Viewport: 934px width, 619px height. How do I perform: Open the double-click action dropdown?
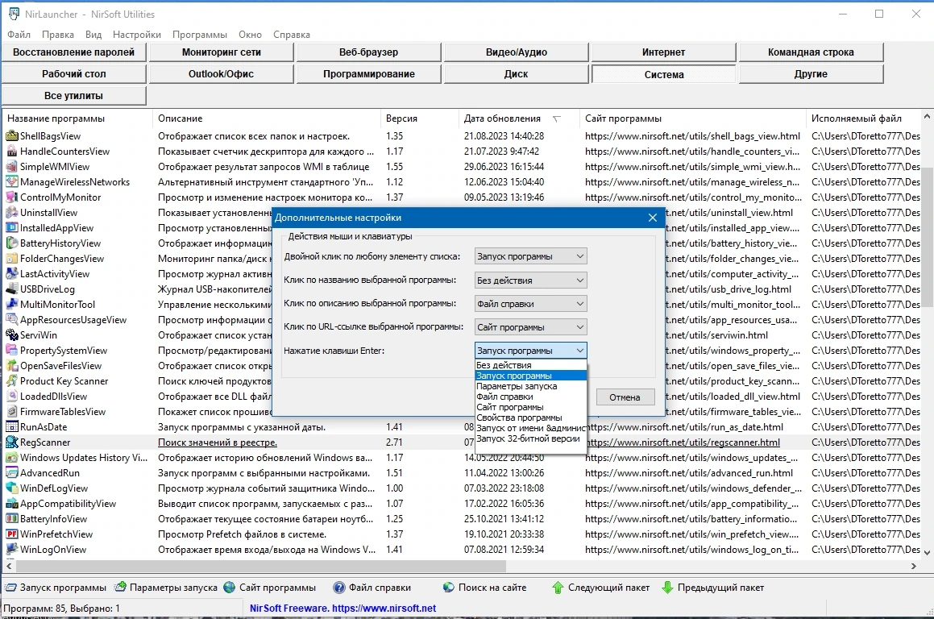531,256
